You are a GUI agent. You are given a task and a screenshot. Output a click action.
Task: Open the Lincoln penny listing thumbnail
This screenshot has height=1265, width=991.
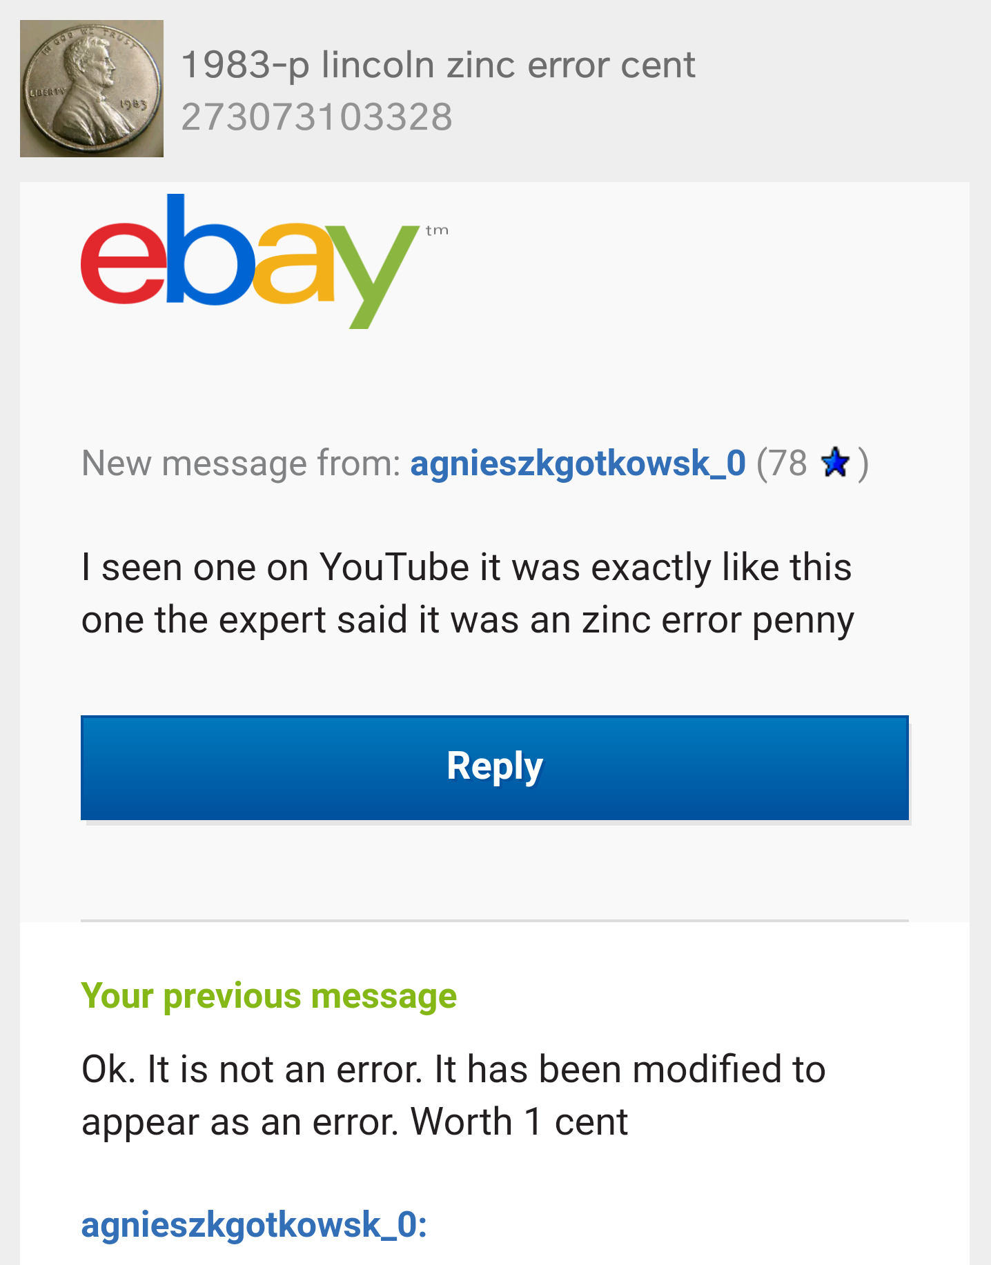tap(92, 88)
